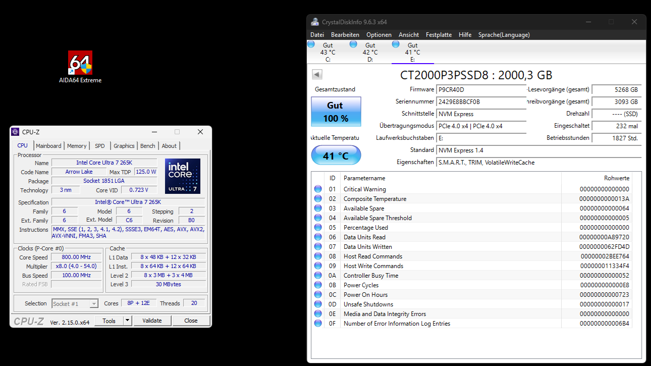The image size is (651, 366).
Task: Switch to the Memory tab in CPU-Z
Action: coord(77,146)
